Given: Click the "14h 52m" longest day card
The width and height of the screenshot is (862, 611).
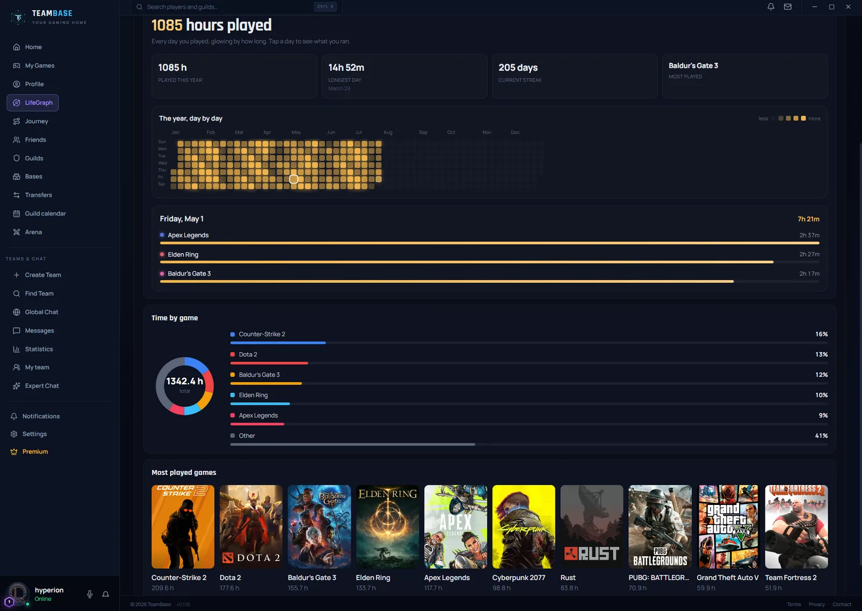Looking at the screenshot, I should click(x=405, y=76).
